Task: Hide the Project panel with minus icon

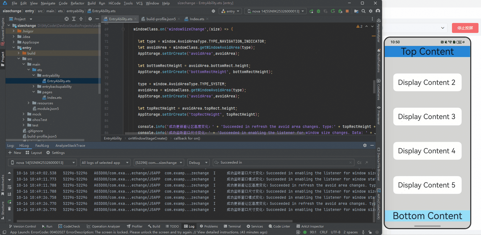Action: coord(97,19)
